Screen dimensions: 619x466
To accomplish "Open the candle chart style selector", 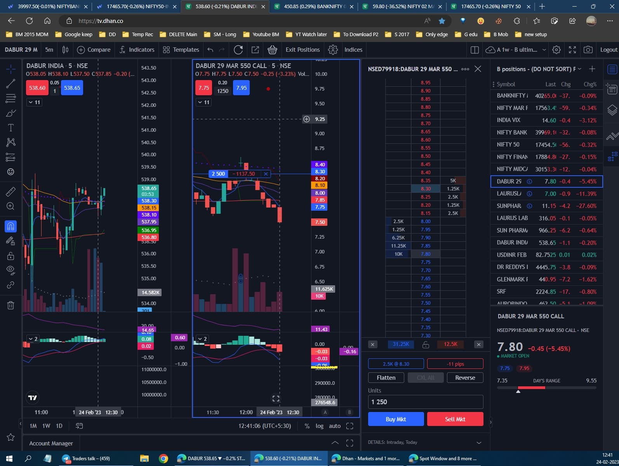I will tap(65, 50).
